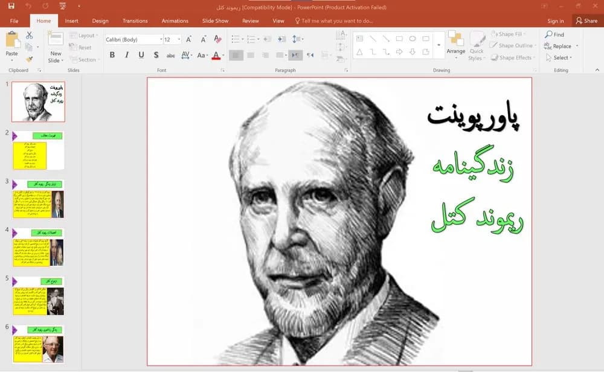Open the File menu

tap(14, 21)
